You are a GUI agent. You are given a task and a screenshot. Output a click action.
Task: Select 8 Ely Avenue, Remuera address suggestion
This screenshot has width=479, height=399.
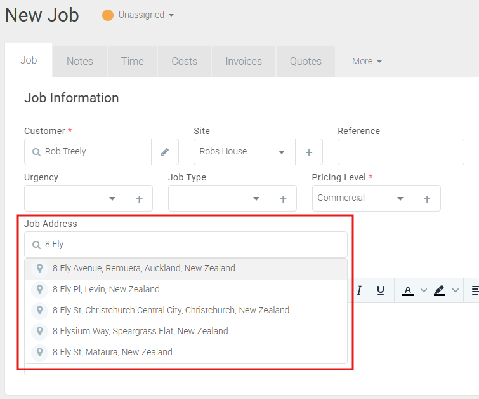144,268
